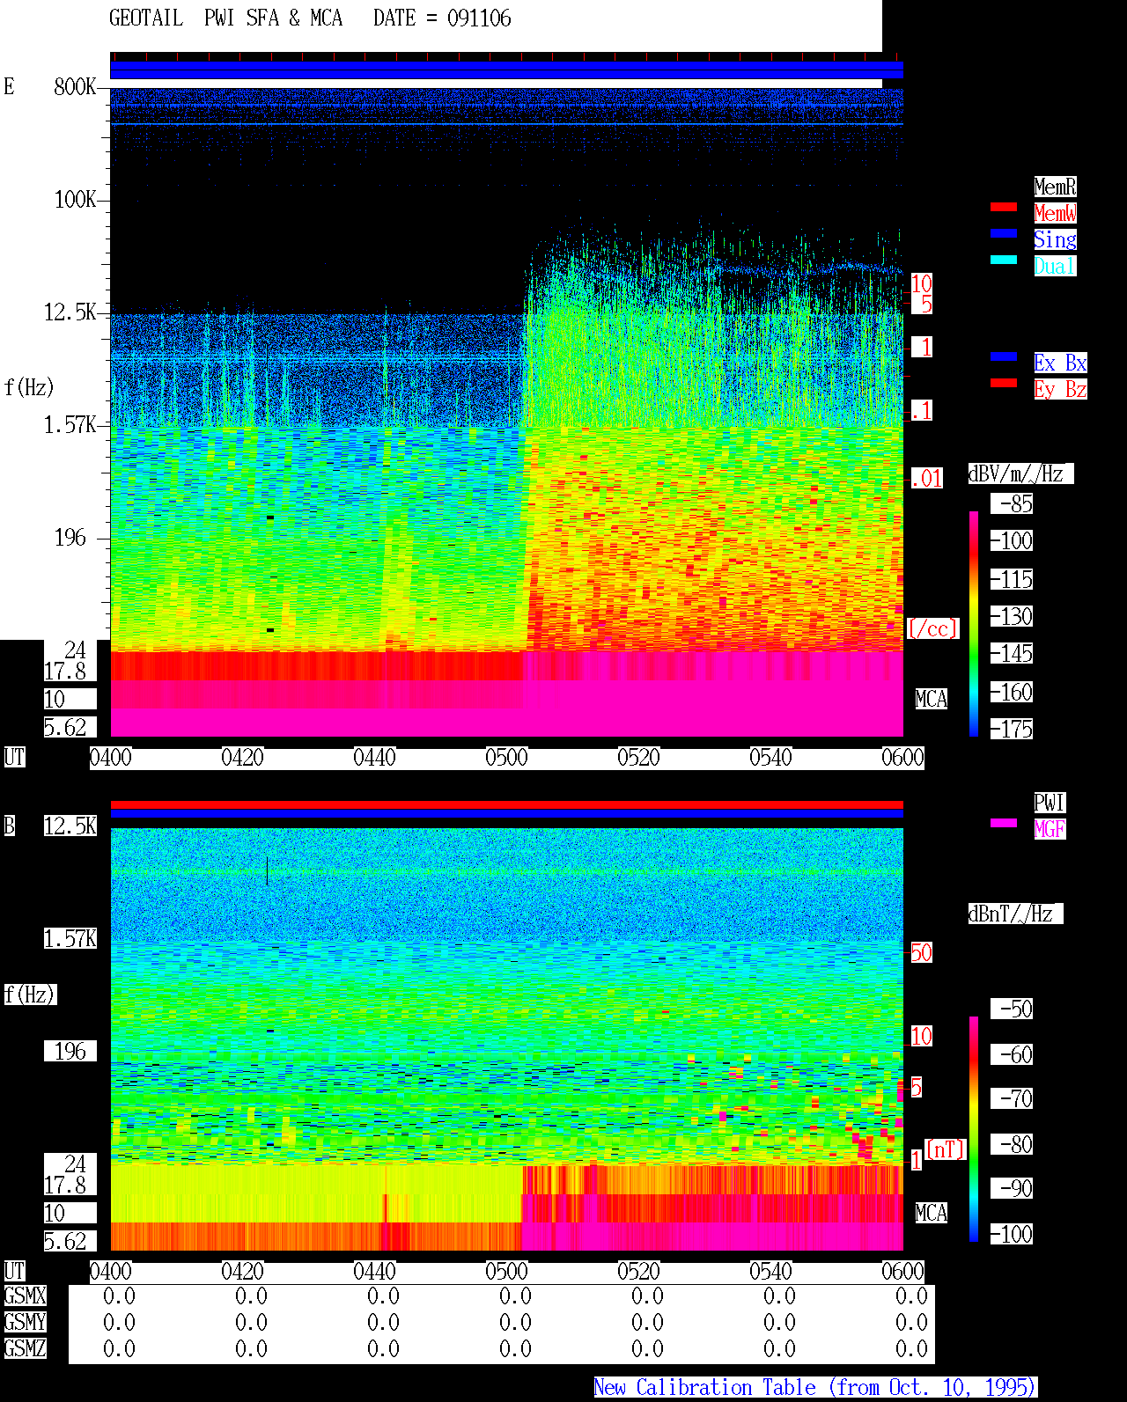Image resolution: width=1127 pixels, height=1402 pixels.
Task: Click the New Calibration Table note
Action: 815,1387
